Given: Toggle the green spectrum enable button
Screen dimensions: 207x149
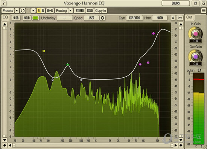Looking at the screenshot, I should click(x=36, y=18).
